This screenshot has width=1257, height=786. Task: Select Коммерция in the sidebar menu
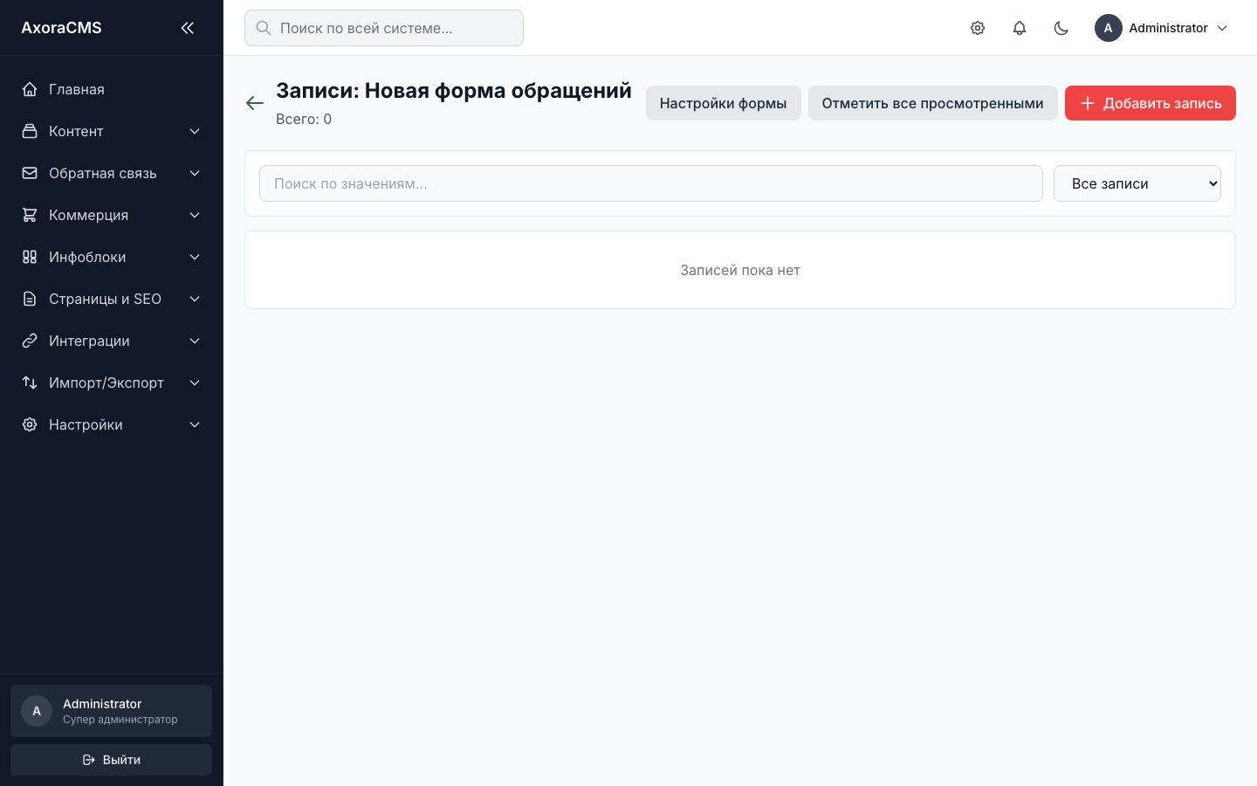pos(112,215)
